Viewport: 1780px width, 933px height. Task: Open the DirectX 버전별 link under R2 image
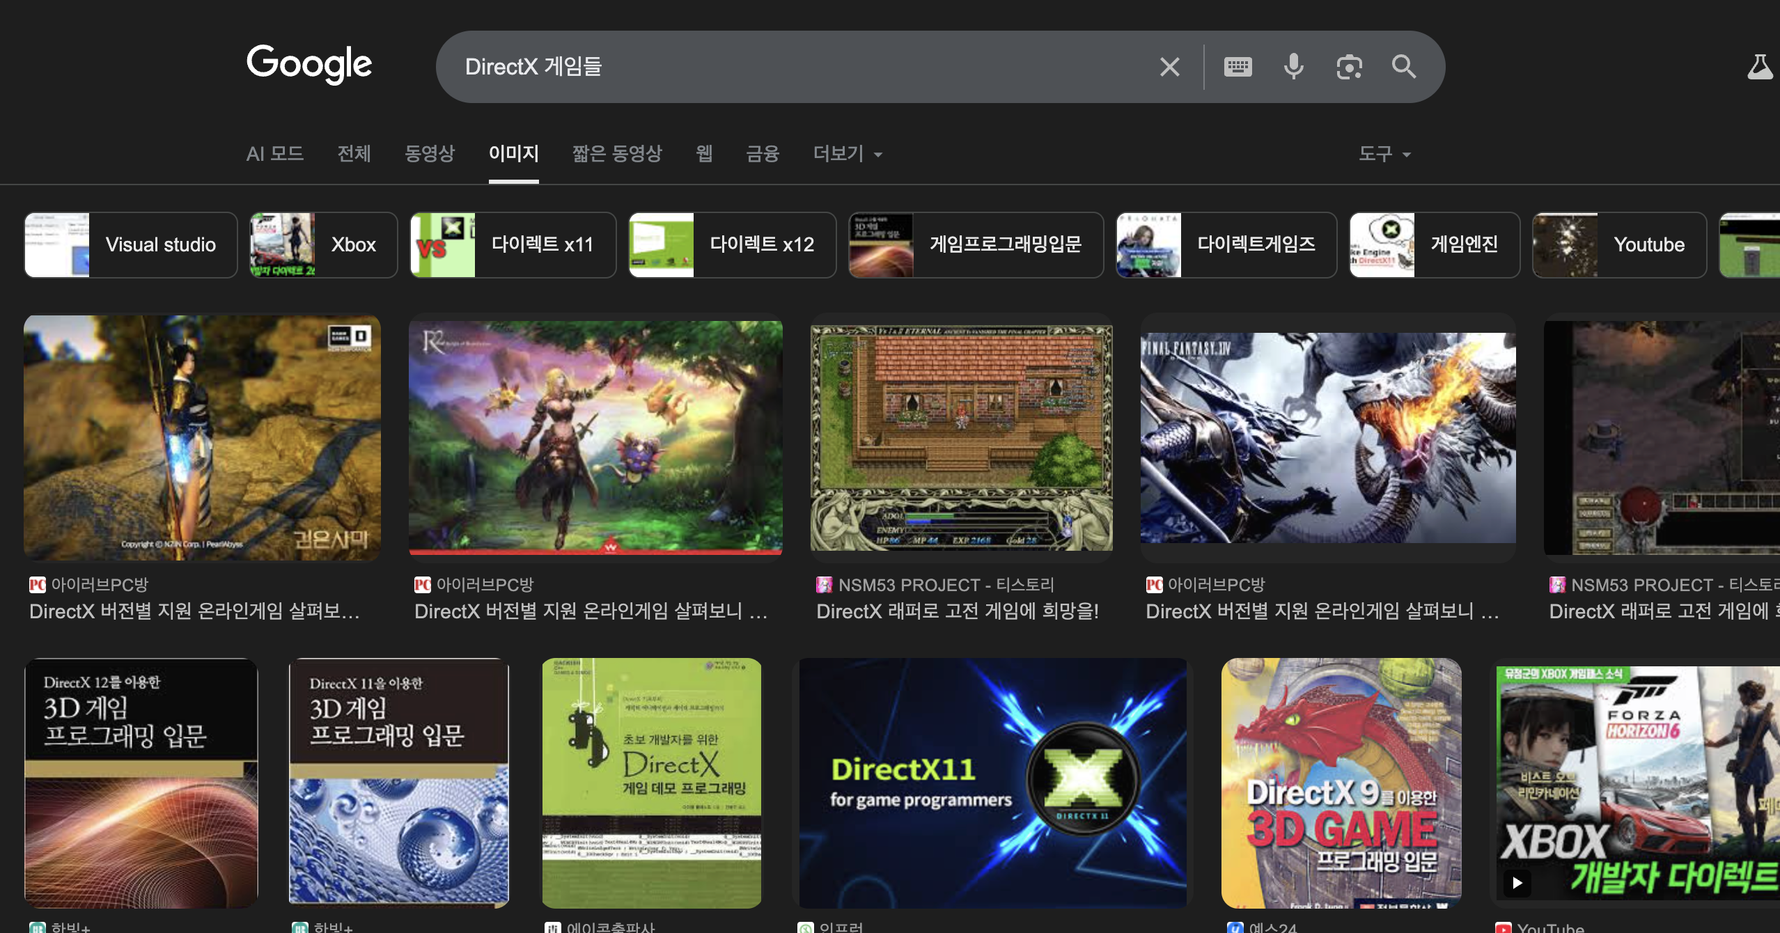point(591,611)
